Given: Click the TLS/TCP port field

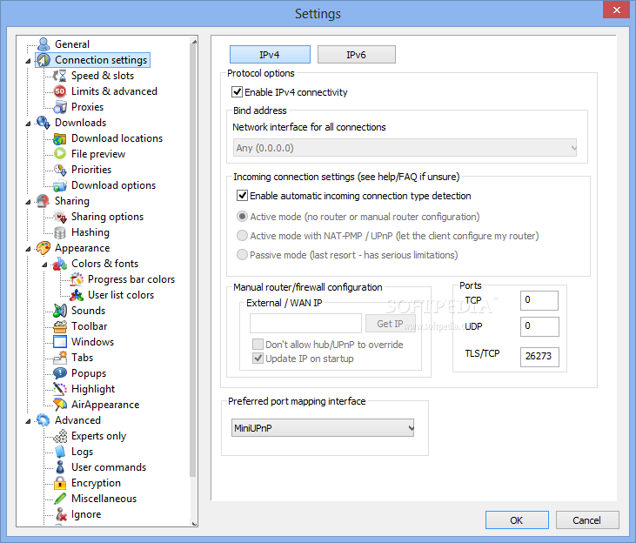Looking at the screenshot, I should point(539,357).
